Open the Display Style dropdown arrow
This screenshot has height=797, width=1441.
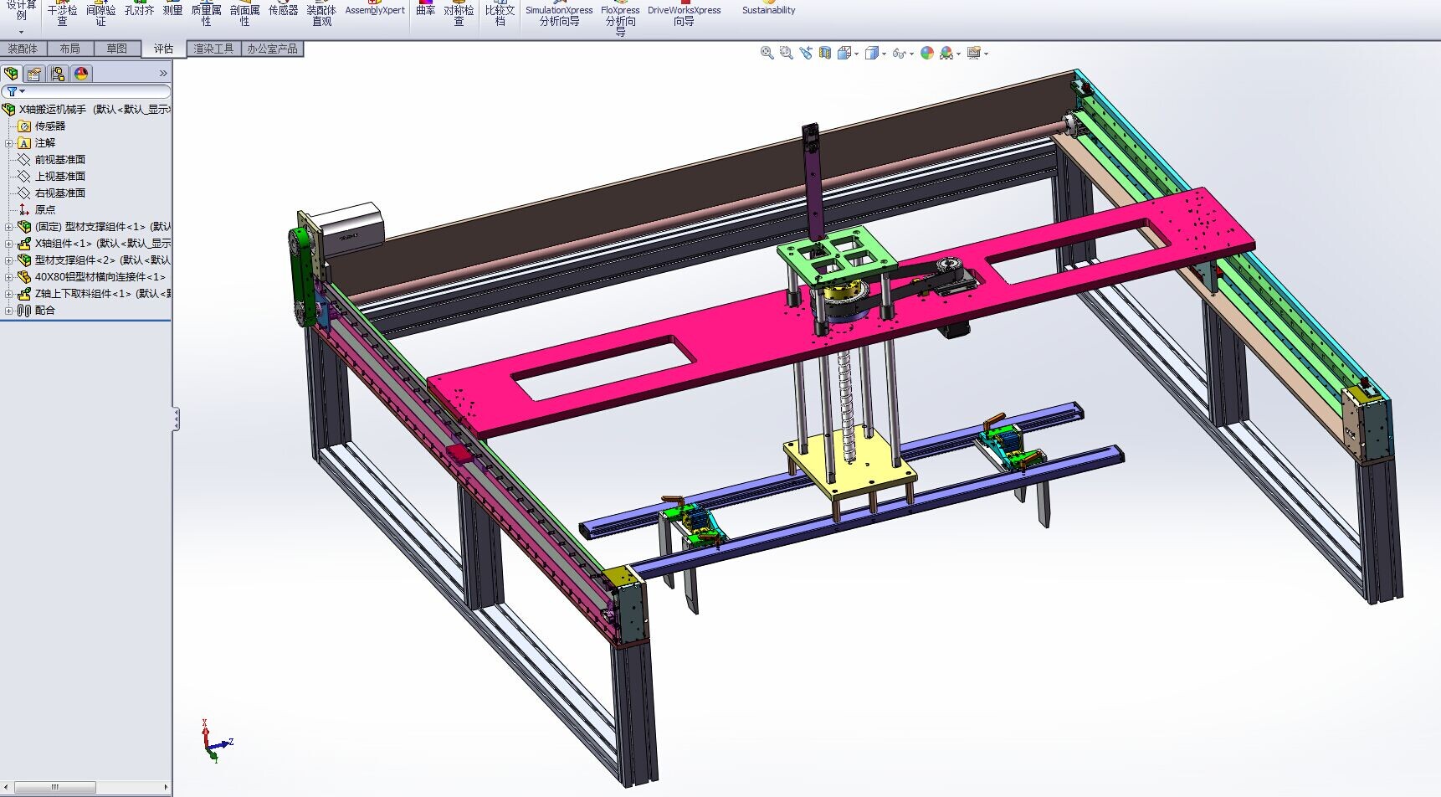(x=884, y=54)
